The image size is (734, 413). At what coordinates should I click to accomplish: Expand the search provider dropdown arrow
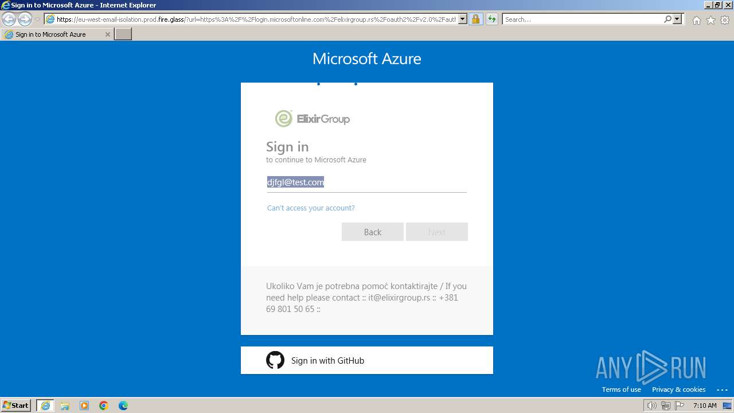(677, 20)
